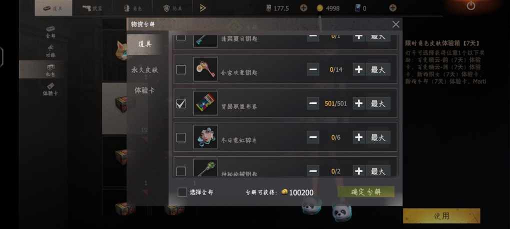Screen dimensions: 510x229
Task: Decrease 贸易联盟彩券 quantity with minus button
Action: pos(313,103)
